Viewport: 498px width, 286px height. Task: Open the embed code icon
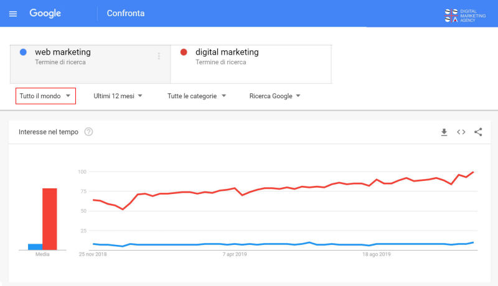pos(461,132)
